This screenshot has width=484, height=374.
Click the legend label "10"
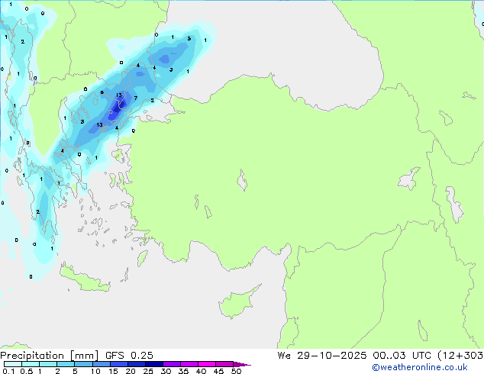click(95, 371)
